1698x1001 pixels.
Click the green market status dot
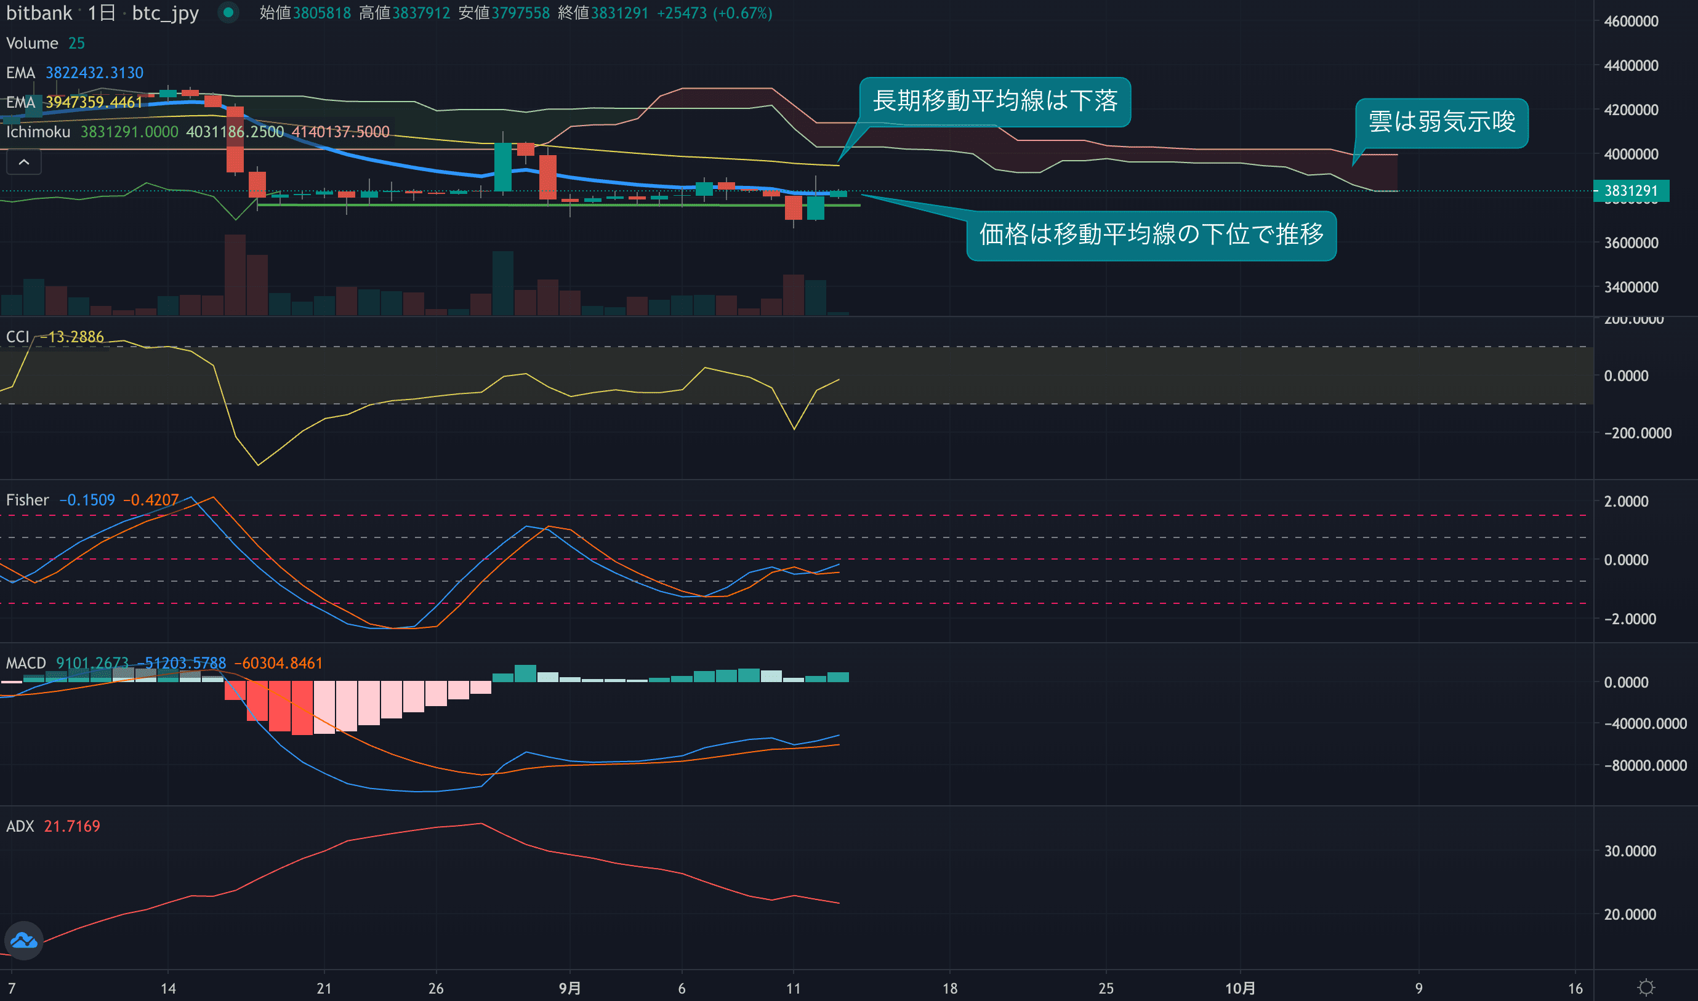point(228,12)
